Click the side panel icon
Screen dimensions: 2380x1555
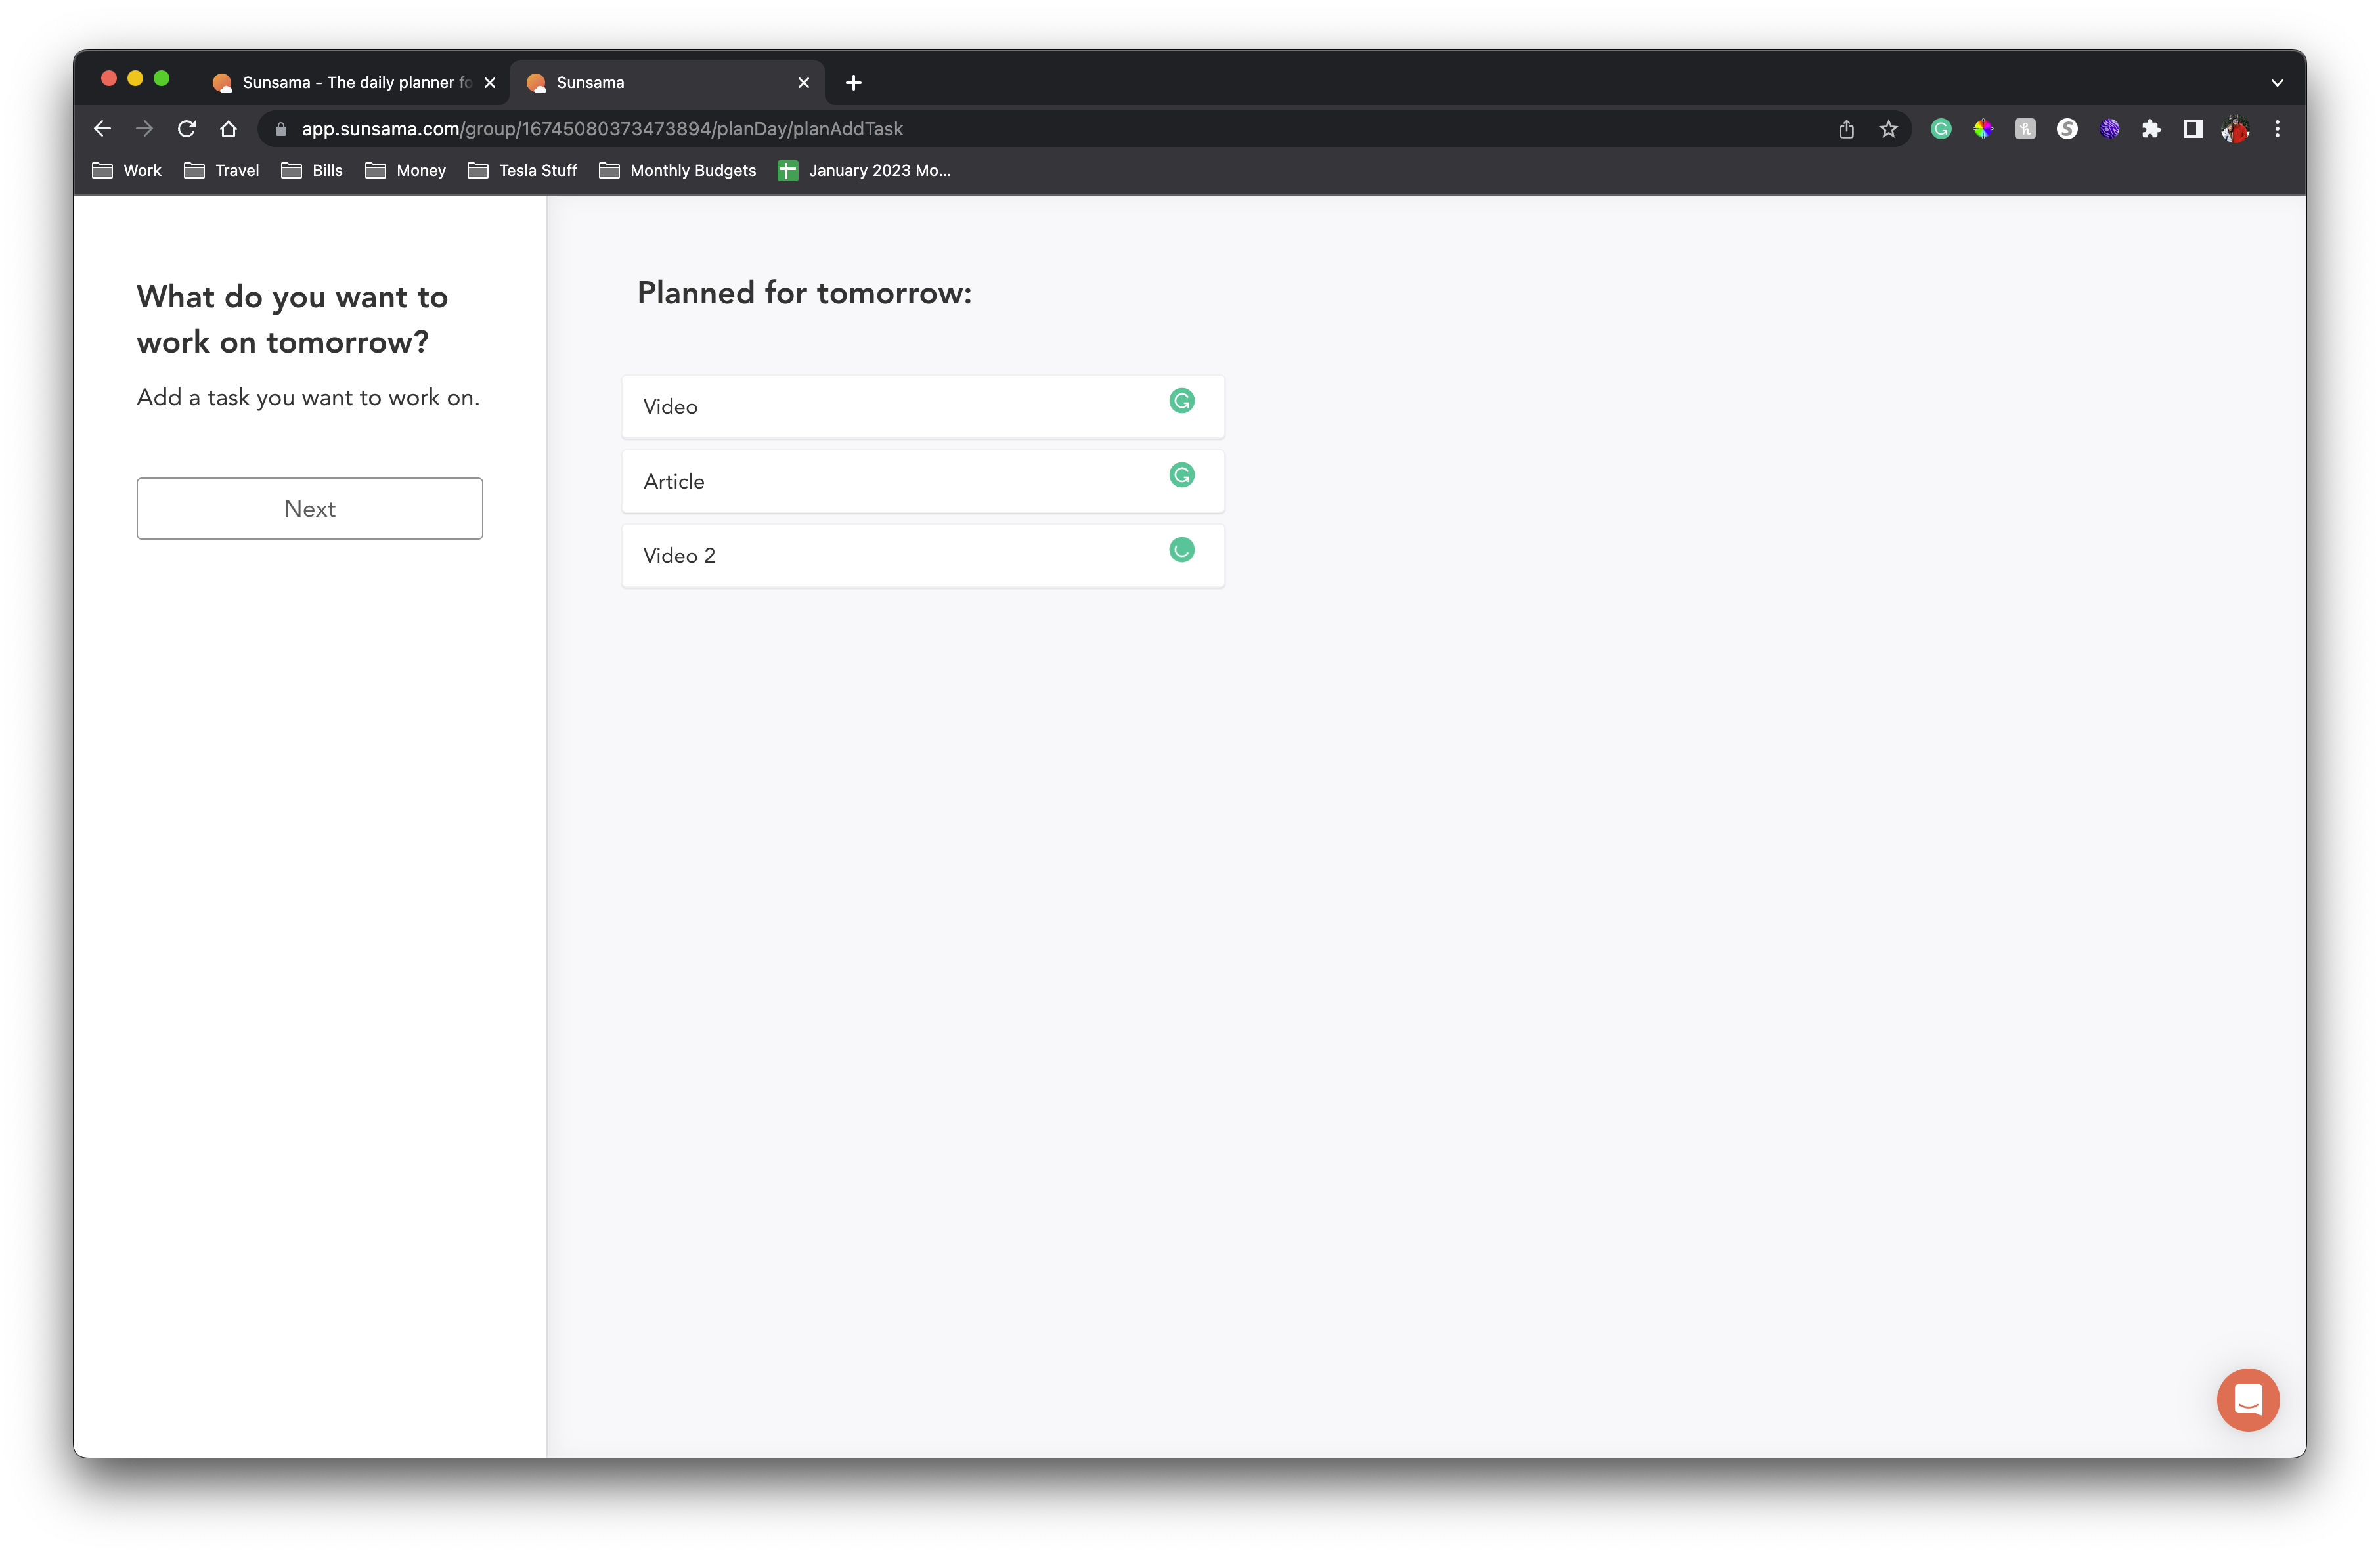[2192, 128]
